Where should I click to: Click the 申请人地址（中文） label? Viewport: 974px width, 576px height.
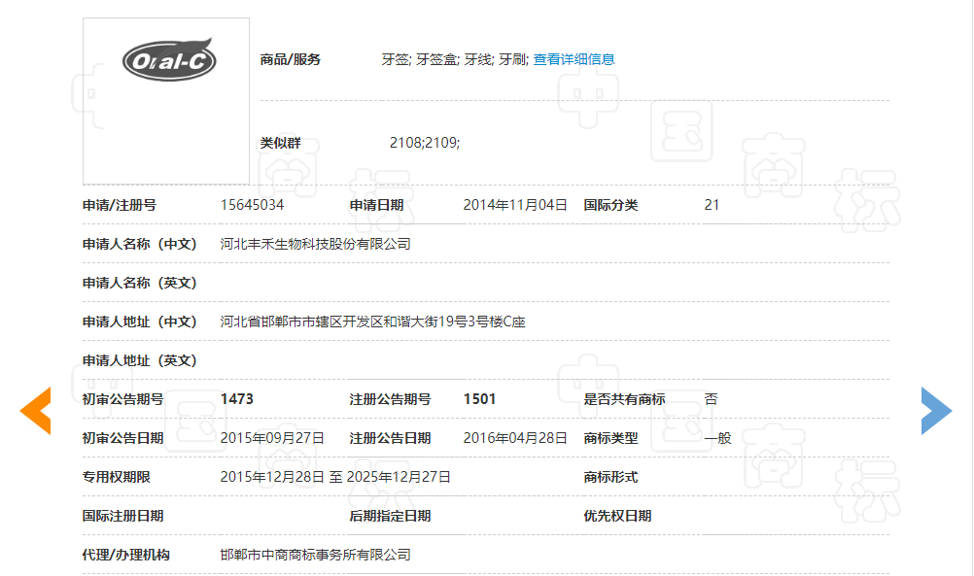pos(140,322)
